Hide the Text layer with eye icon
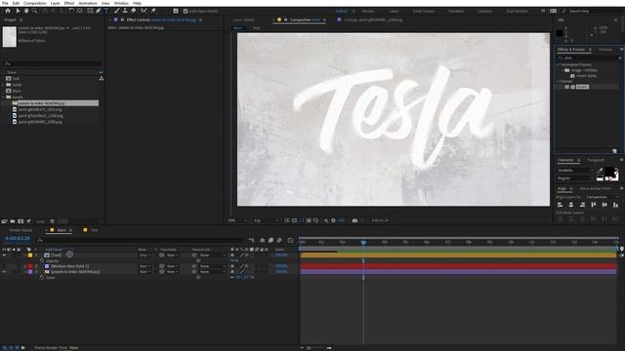Image resolution: width=625 pixels, height=351 pixels. pyautogui.click(x=4, y=255)
